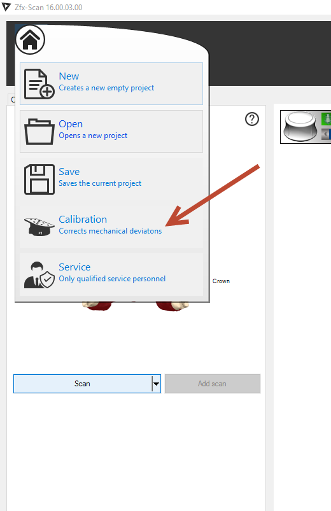The image size is (331, 511).
Task: Click the gray left arrow beside the thumbnail
Action: tap(326, 134)
